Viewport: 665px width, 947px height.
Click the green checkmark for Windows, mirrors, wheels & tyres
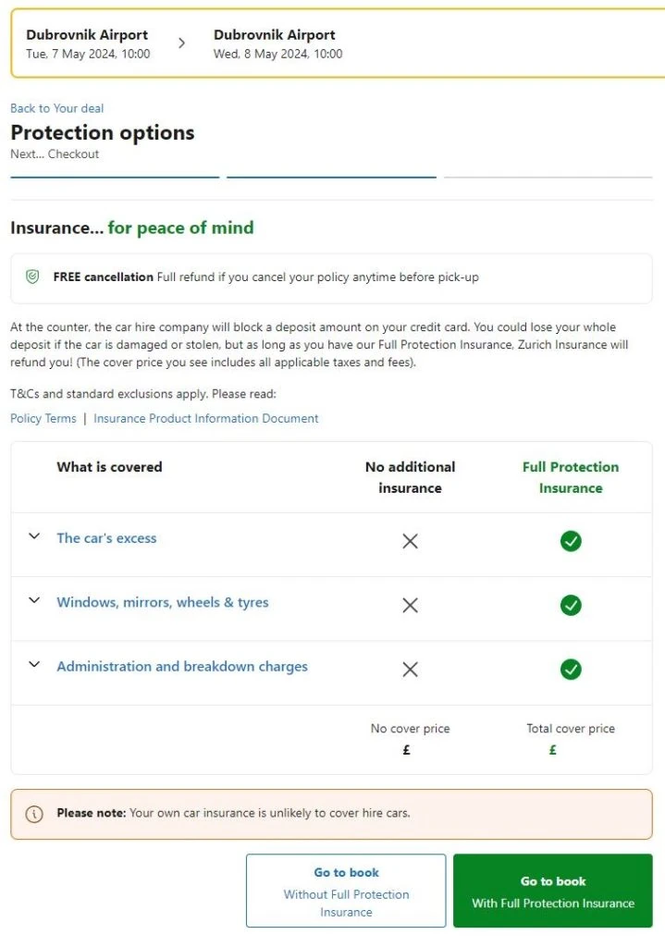[x=571, y=605]
